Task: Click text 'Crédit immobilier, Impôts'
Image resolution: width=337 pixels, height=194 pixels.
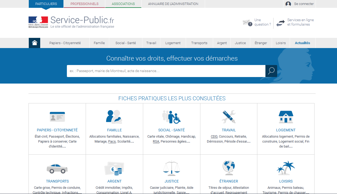Action: click(x=114, y=188)
